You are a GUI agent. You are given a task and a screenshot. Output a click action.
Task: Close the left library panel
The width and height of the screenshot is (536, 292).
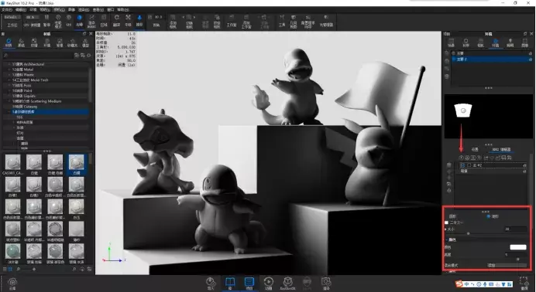[91, 34]
